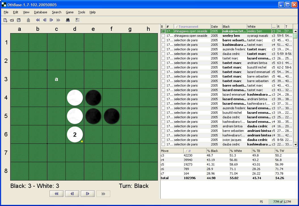The height and width of the screenshot is (206, 299).
Task: Click the grayed-out figure toolbar icon
Action: pyautogui.click(x=28, y=20)
